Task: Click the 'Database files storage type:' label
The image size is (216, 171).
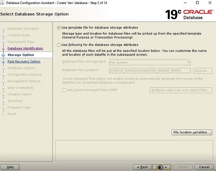Action: (x=84, y=62)
